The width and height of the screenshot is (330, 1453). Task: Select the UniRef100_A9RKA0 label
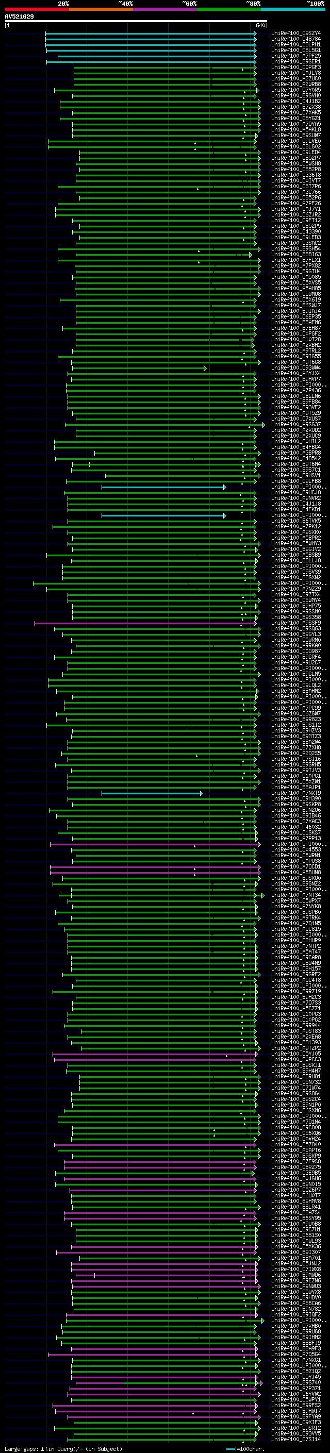click(296, 646)
